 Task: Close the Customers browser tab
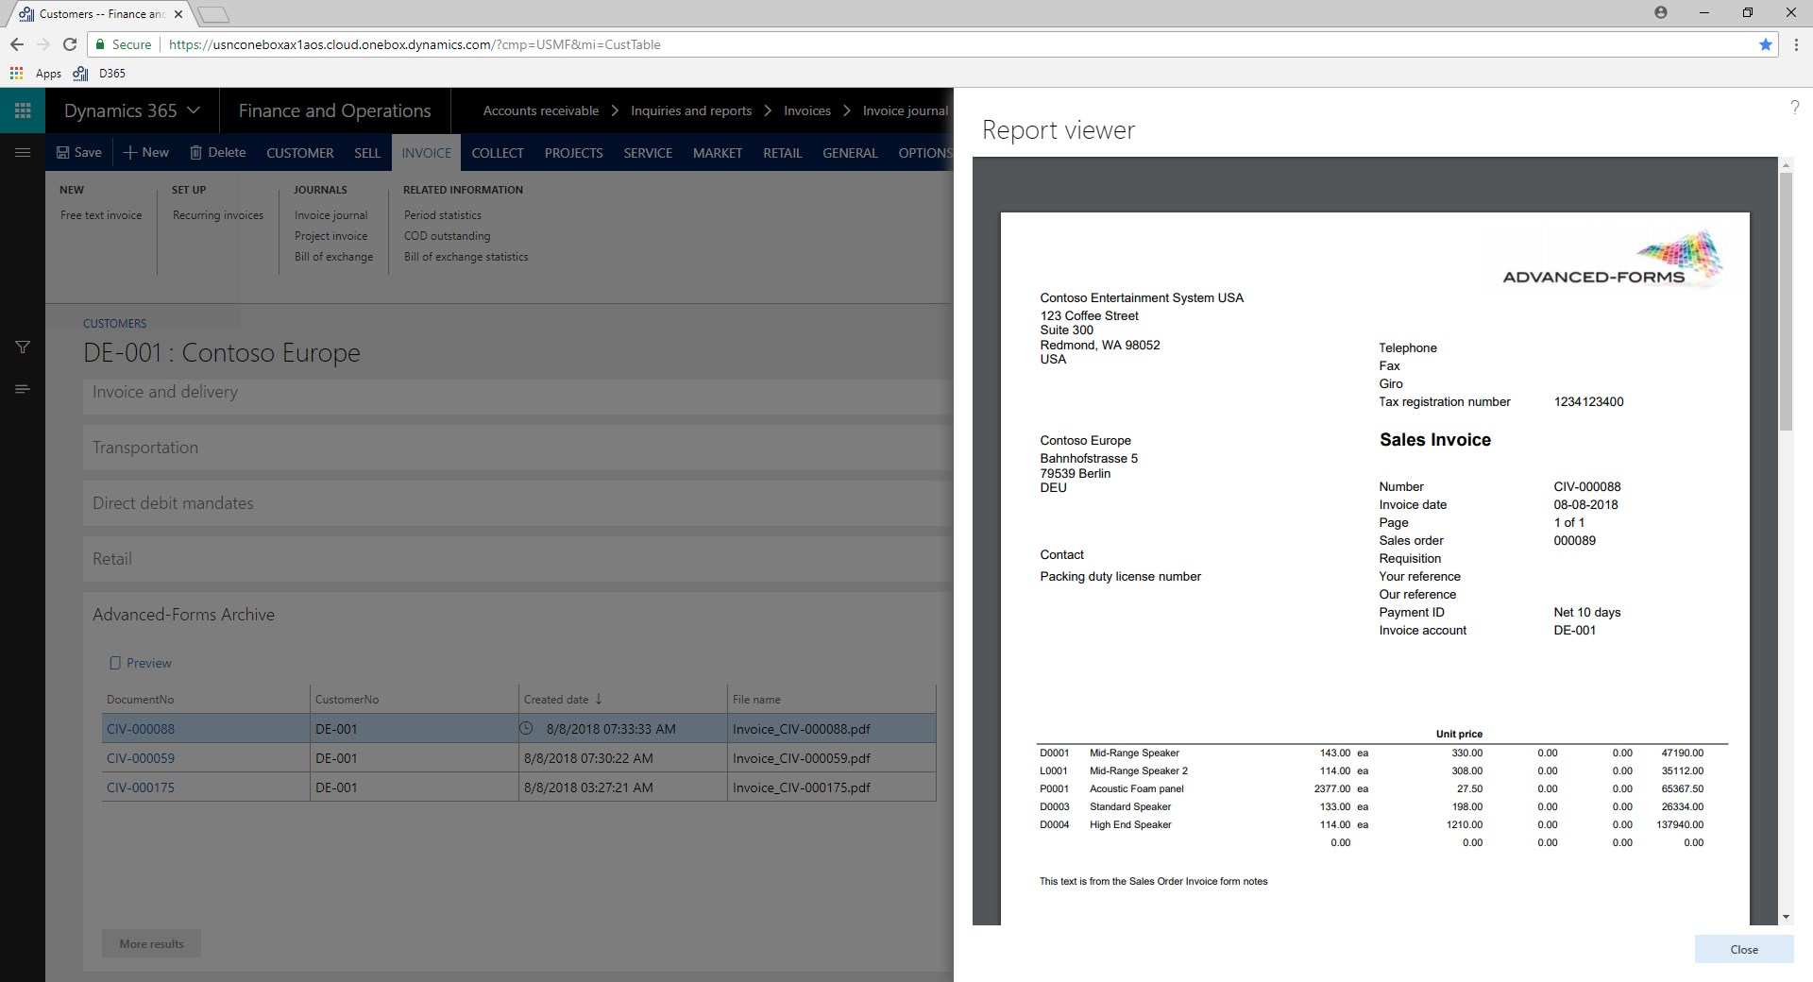178,14
